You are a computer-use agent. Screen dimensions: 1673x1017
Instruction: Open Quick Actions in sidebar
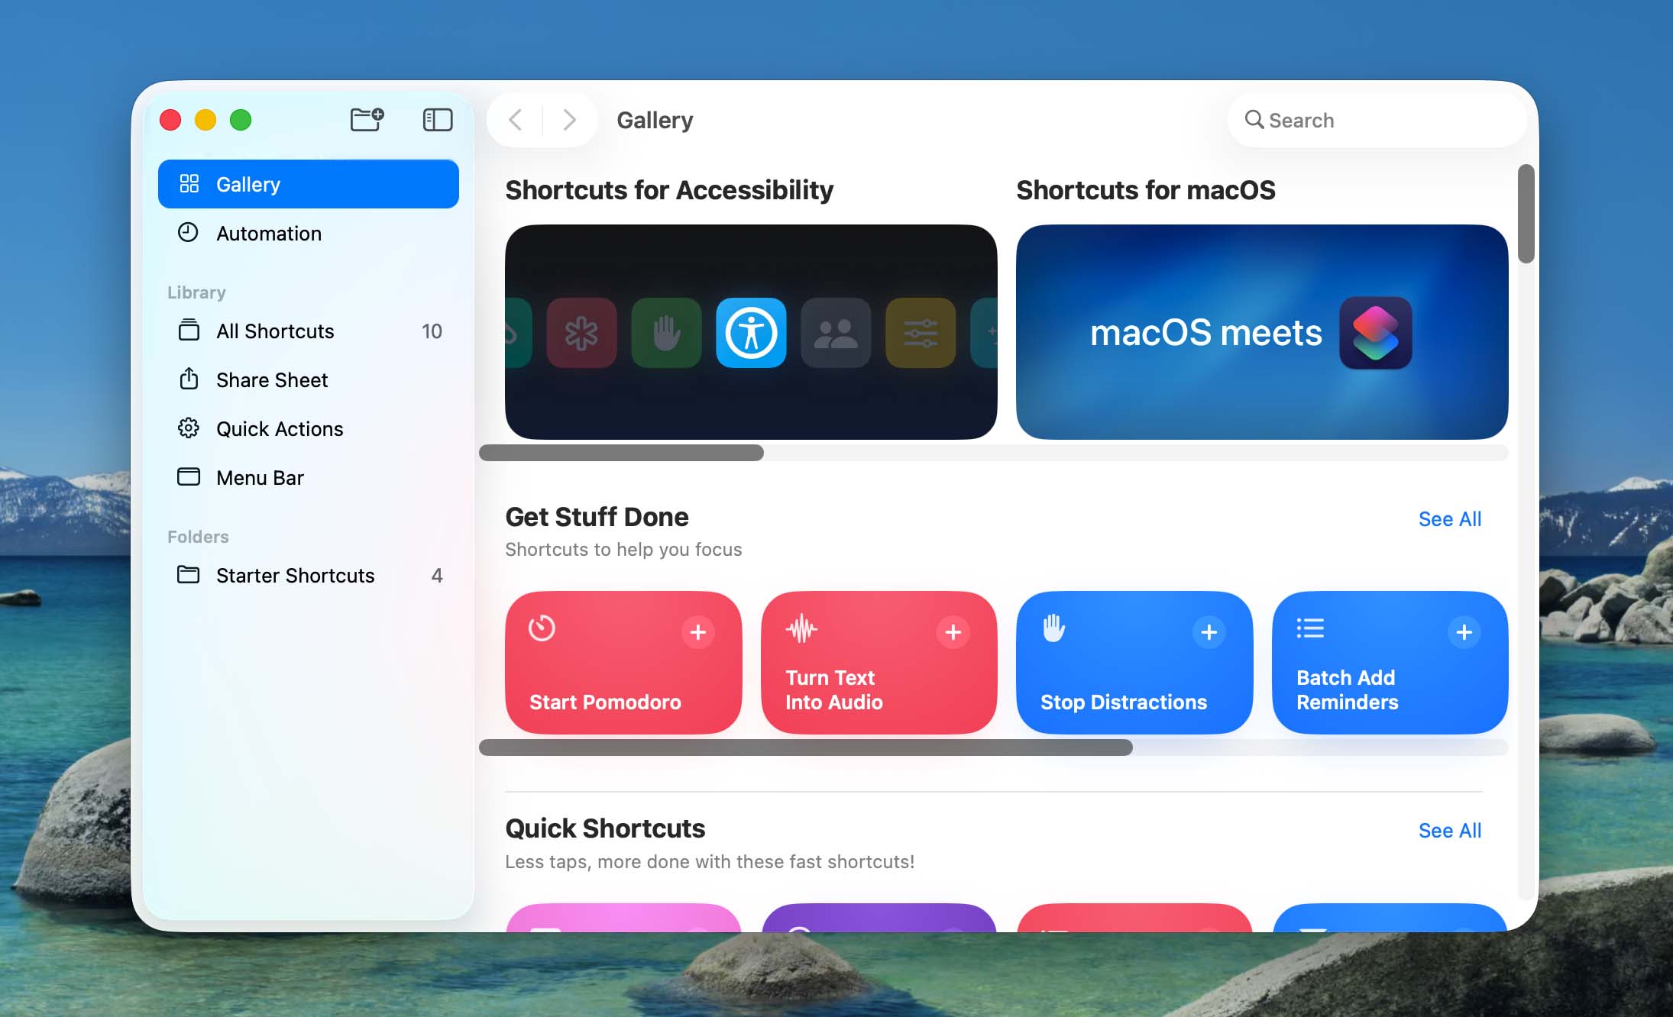(x=308, y=428)
